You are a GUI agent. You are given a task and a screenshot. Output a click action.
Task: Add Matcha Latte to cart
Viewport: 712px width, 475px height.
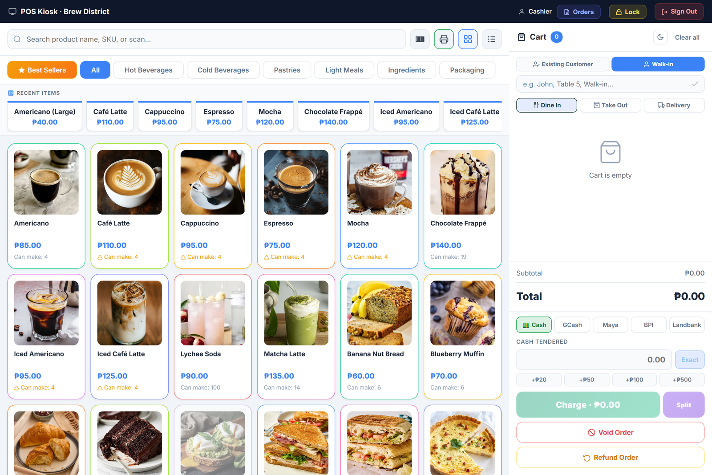click(296, 337)
